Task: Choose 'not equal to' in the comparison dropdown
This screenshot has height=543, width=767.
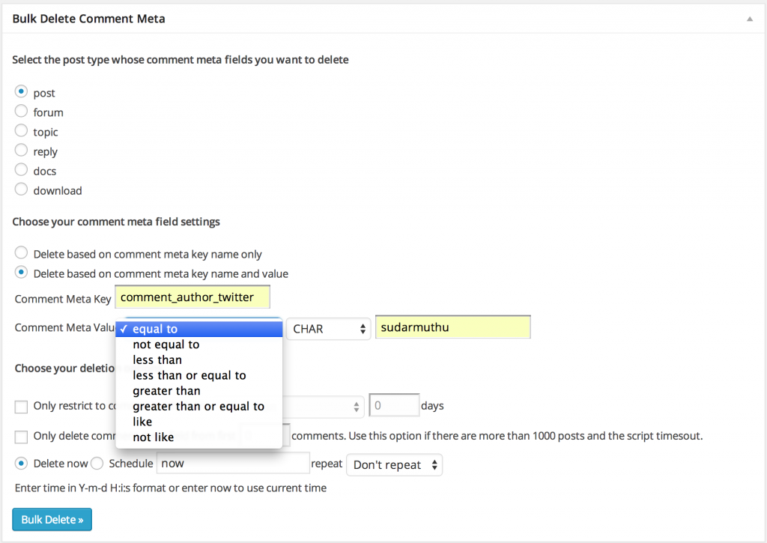Action: pos(166,345)
